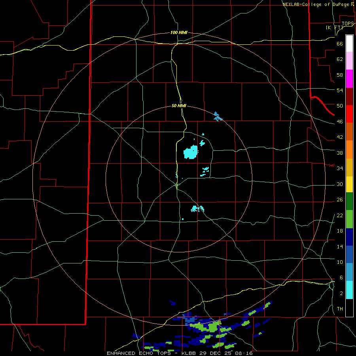Screen dimensions: 356x356
Task: Click the 58 legend scale value
Action: tap(340, 75)
